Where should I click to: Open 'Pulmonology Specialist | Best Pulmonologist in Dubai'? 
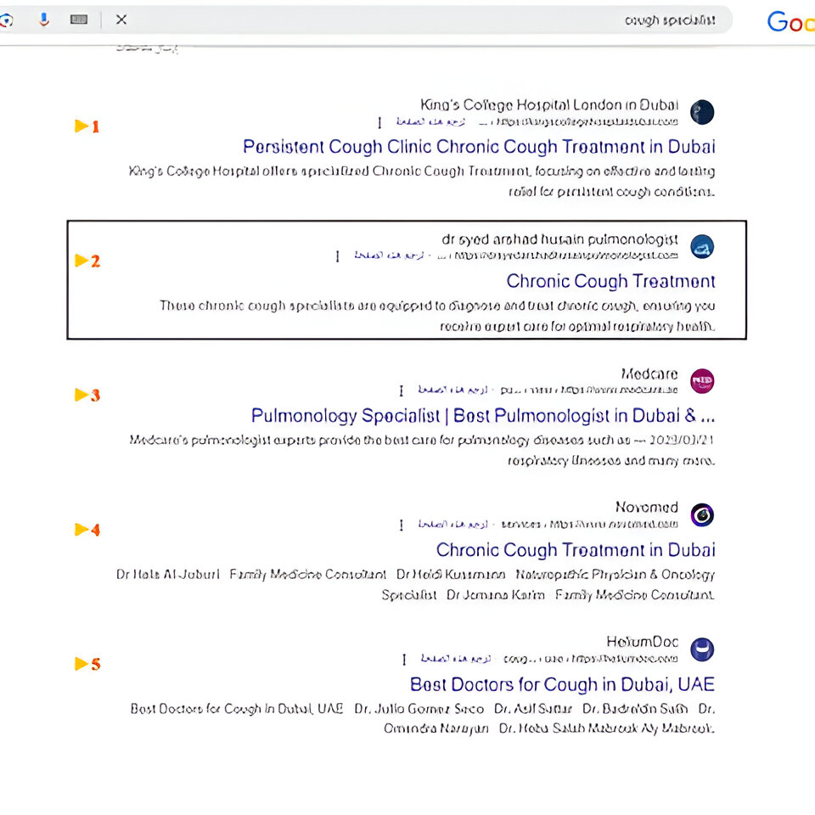[x=483, y=416]
